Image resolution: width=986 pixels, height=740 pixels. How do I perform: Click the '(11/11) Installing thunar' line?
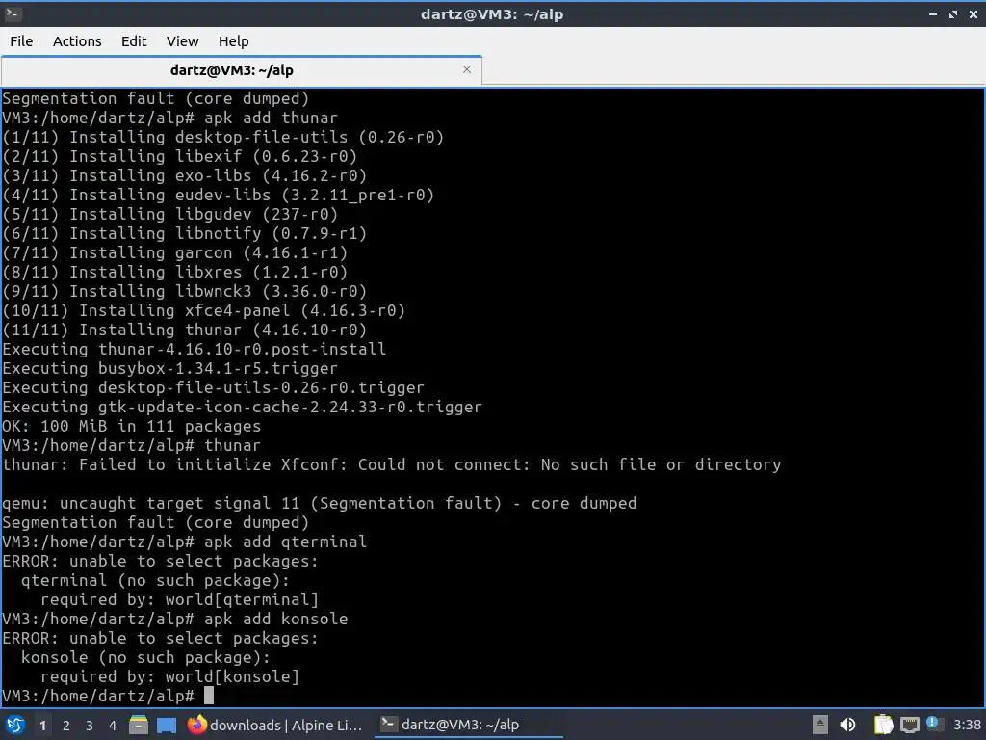coord(184,330)
